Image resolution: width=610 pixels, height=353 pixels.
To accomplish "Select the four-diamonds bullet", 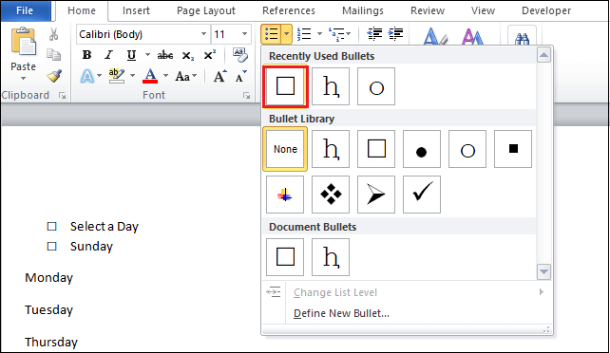I will coord(331,195).
